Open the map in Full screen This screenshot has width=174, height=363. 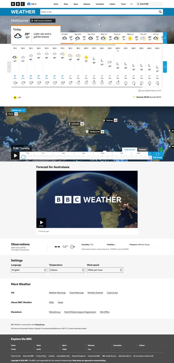pyautogui.click(x=157, y=155)
